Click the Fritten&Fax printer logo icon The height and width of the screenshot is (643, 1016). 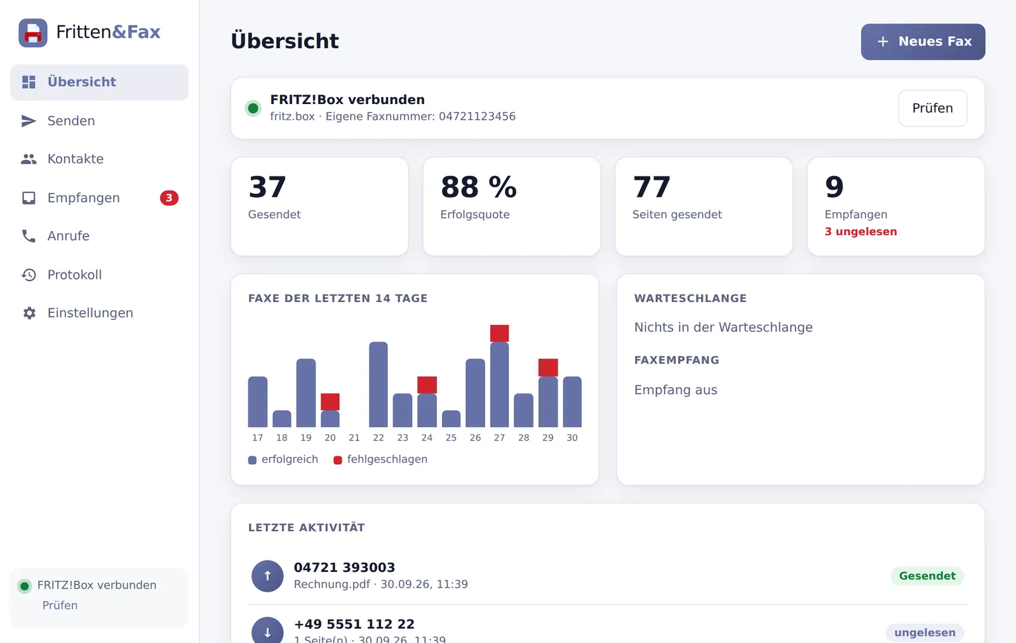click(33, 32)
